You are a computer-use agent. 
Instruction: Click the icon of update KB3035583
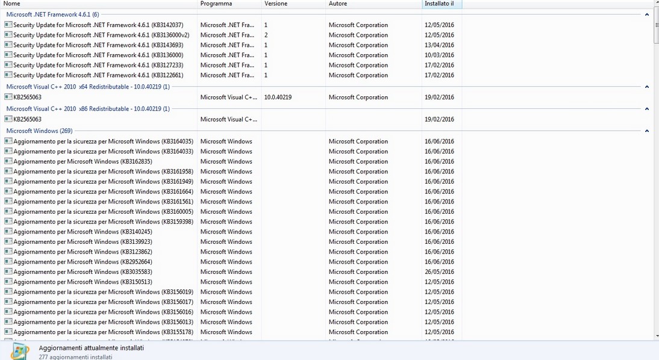(8, 272)
